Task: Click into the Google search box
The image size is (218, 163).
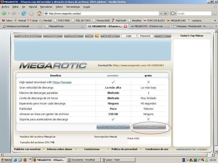Action: pos(194,13)
